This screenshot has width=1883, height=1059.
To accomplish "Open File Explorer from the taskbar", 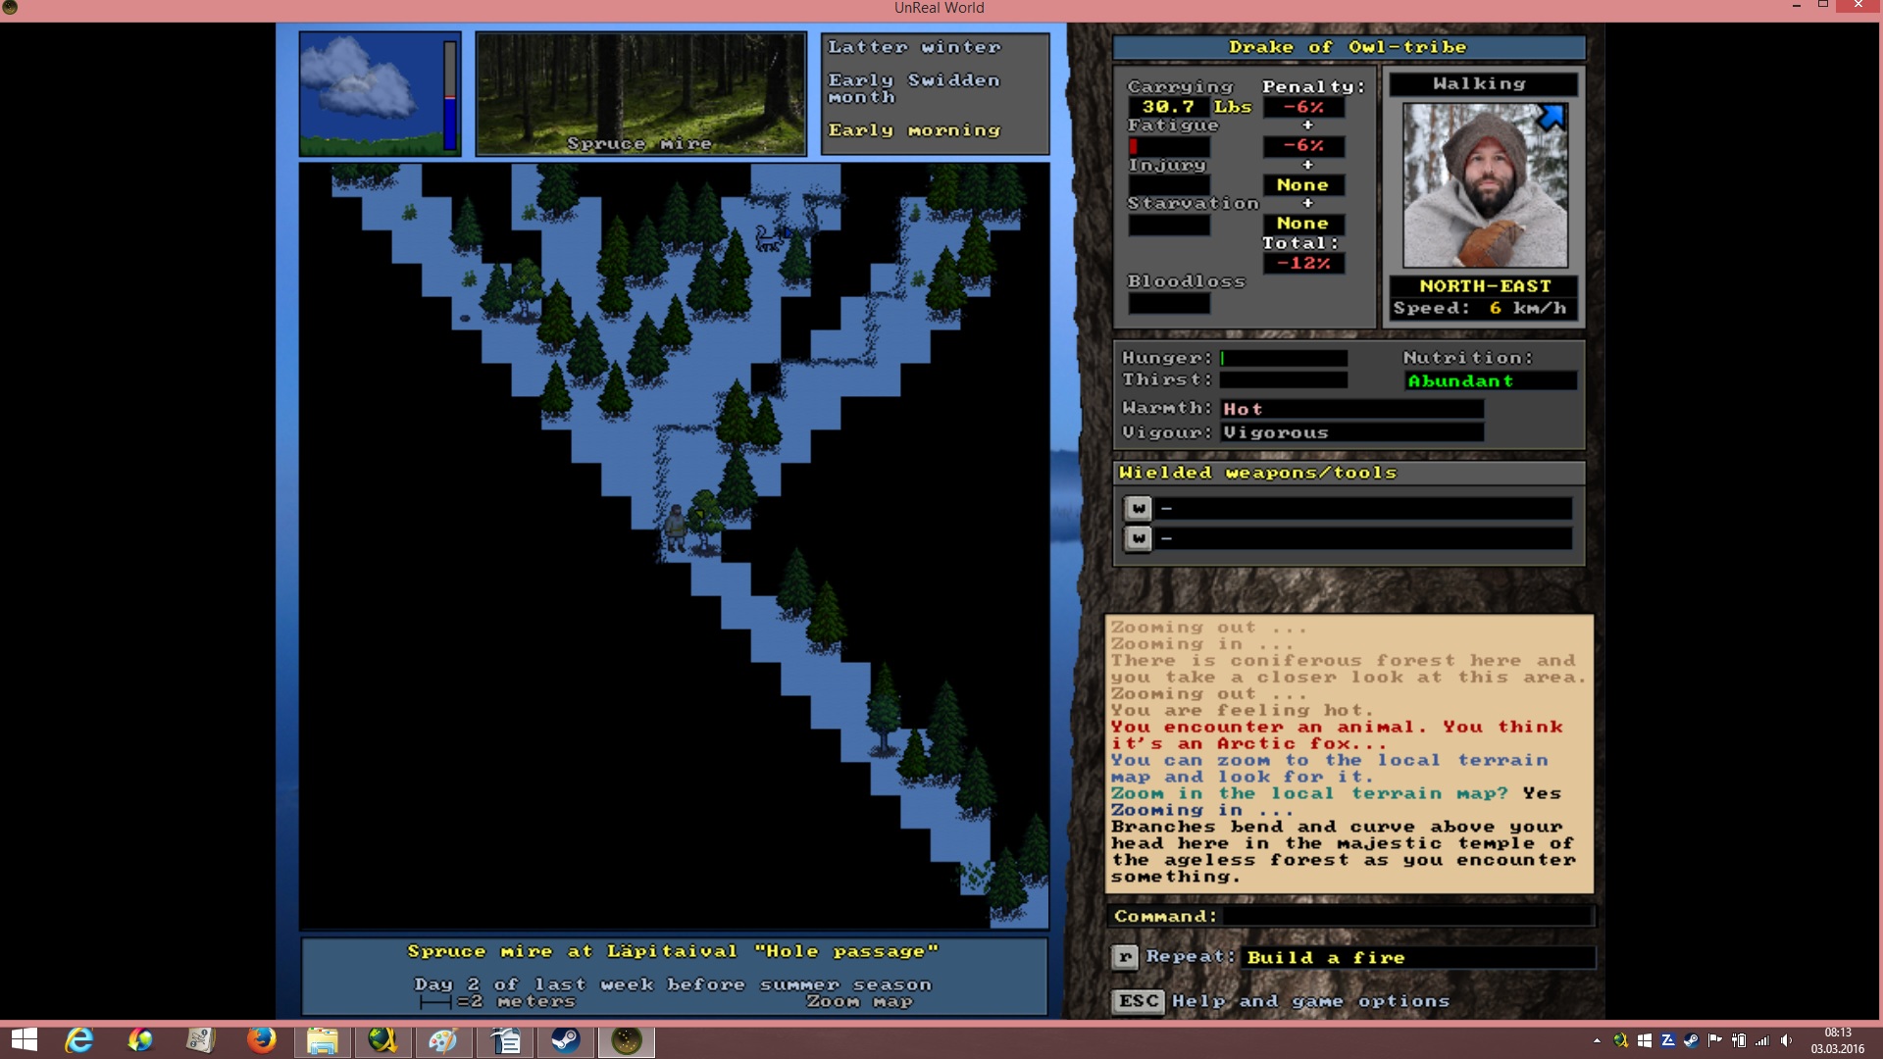I will tap(322, 1039).
